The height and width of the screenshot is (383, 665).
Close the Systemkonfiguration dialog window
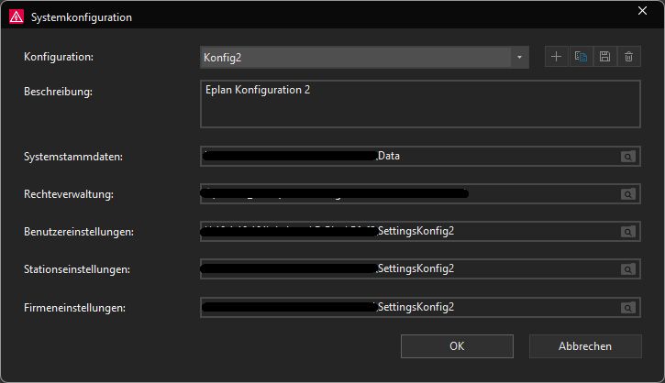(642, 11)
